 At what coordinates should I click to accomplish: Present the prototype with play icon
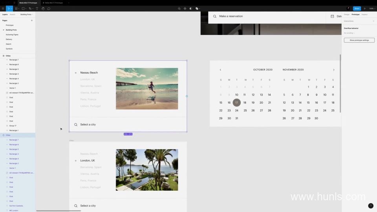pos(365,8)
